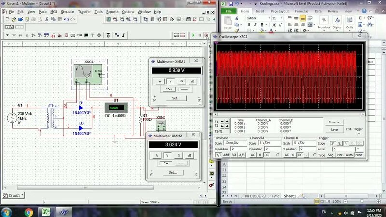
Task: Expand the Excel Styles dropdown
Action: (337, 31)
